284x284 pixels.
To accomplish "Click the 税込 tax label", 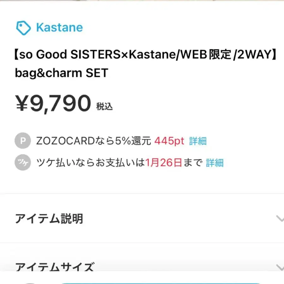I will click(104, 107).
